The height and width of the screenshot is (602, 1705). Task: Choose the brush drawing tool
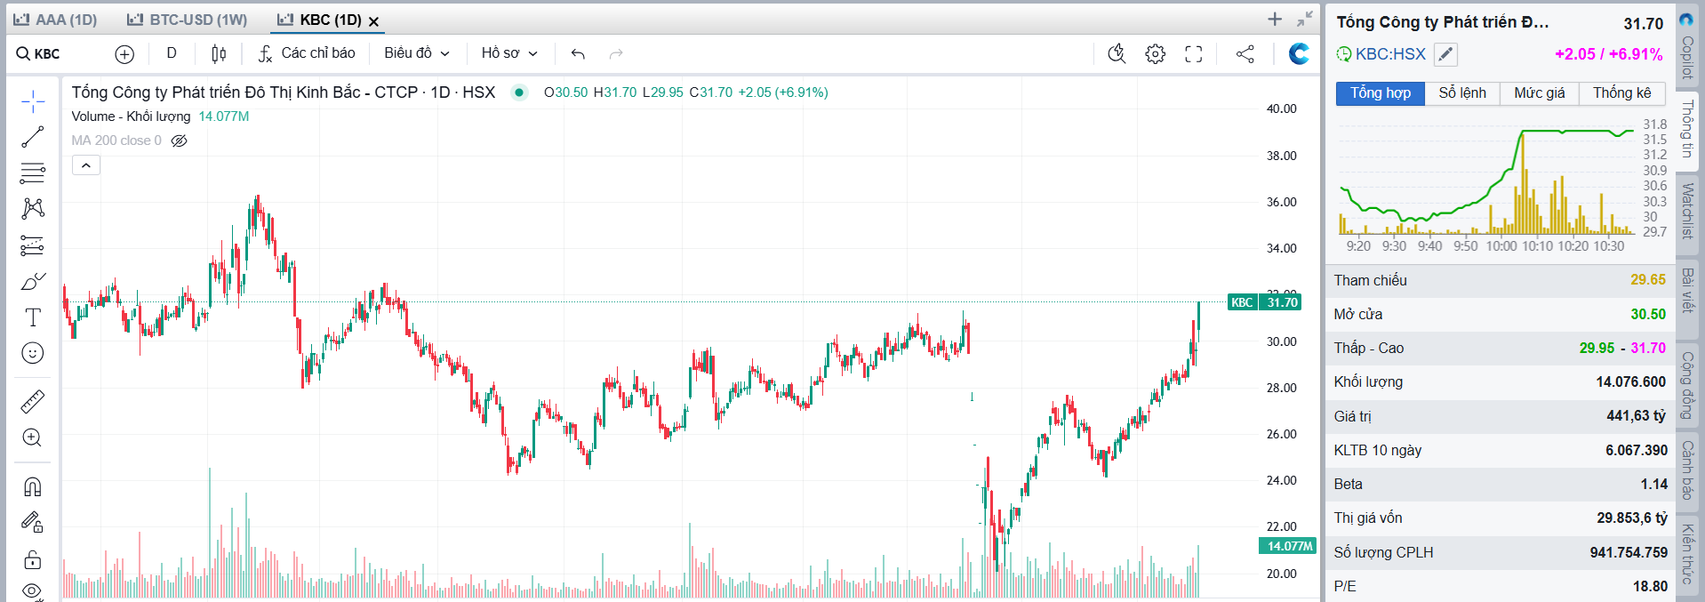[x=33, y=281]
